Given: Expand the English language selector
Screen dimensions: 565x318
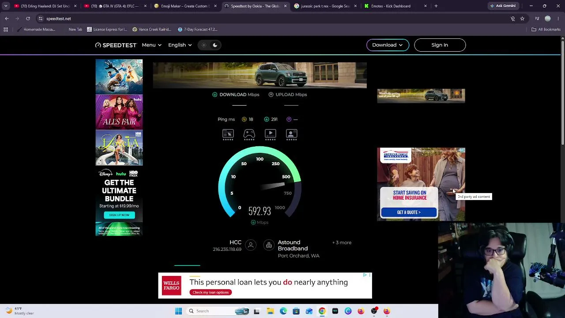Looking at the screenshot, I should pyautogui.click(x=180, y=45).
